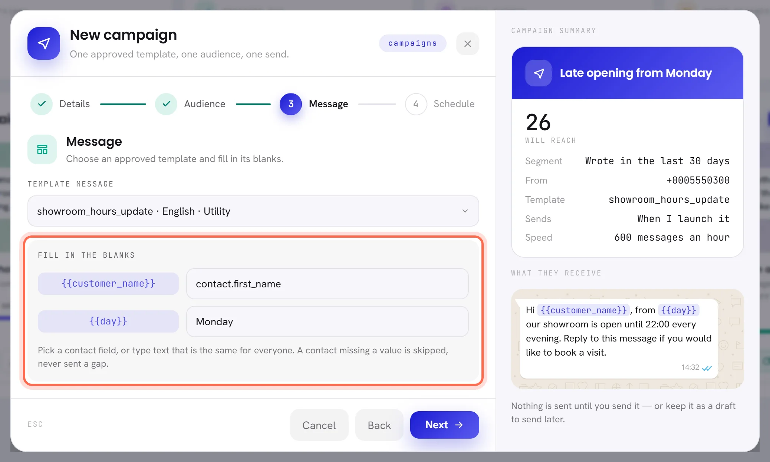
Task: Click the {{day}} variable chip in the form
Action: 108,321
